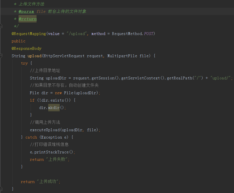The width and height of the screenshot is (234, 193).
Task: Click the RequestMethod.POST constant
Action: point(133,34)
